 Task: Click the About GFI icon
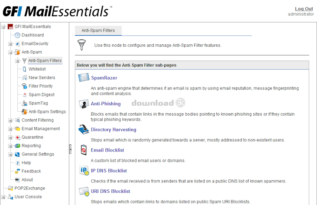[x=17, y=180]
